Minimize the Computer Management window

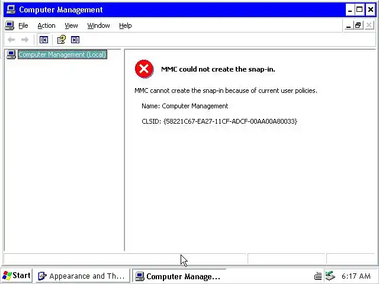350,9
